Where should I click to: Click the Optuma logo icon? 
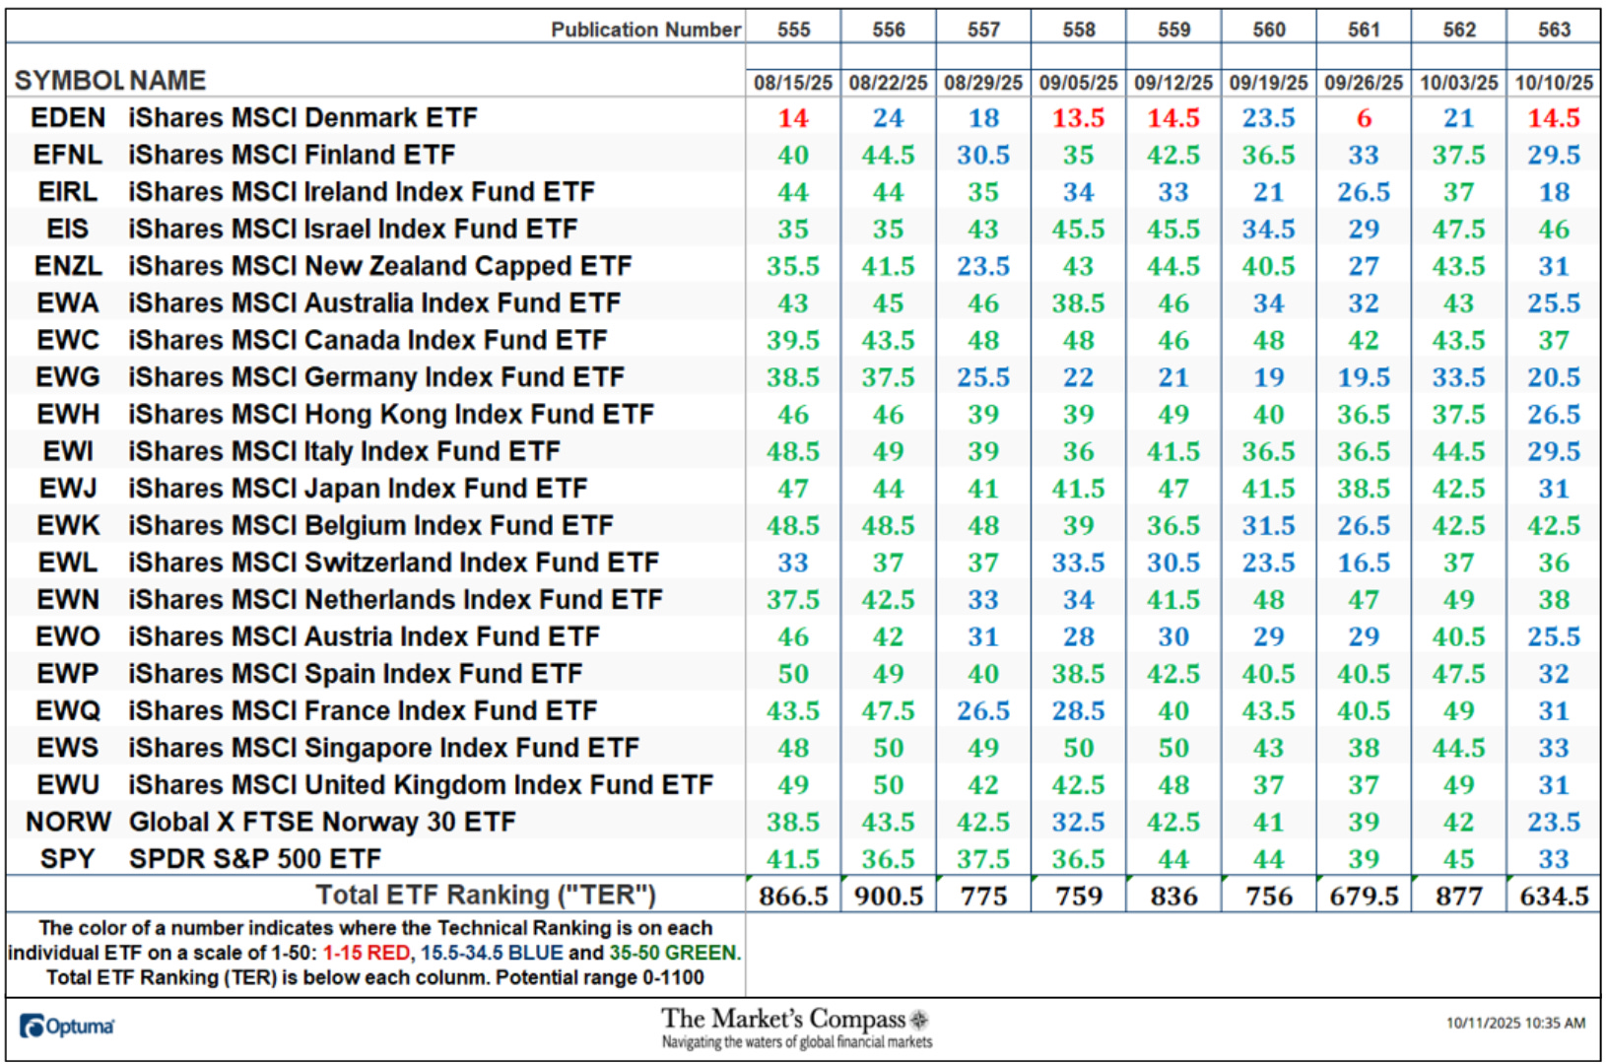[33, 1027]
